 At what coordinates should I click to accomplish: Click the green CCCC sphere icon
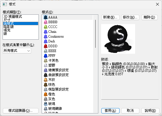pos(46,27)
